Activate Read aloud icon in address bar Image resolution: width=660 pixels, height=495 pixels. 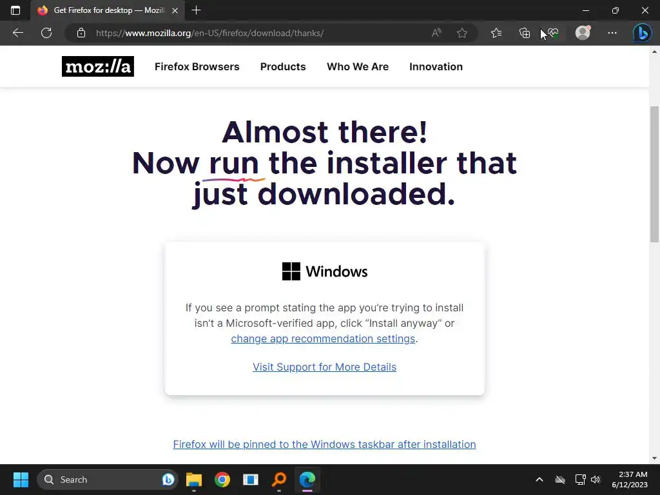click(x=437, y=33)
